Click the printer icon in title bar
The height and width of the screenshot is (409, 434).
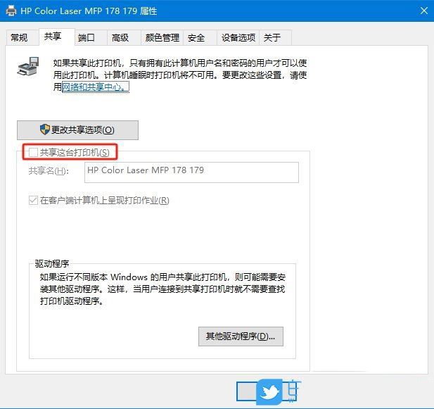11,11
